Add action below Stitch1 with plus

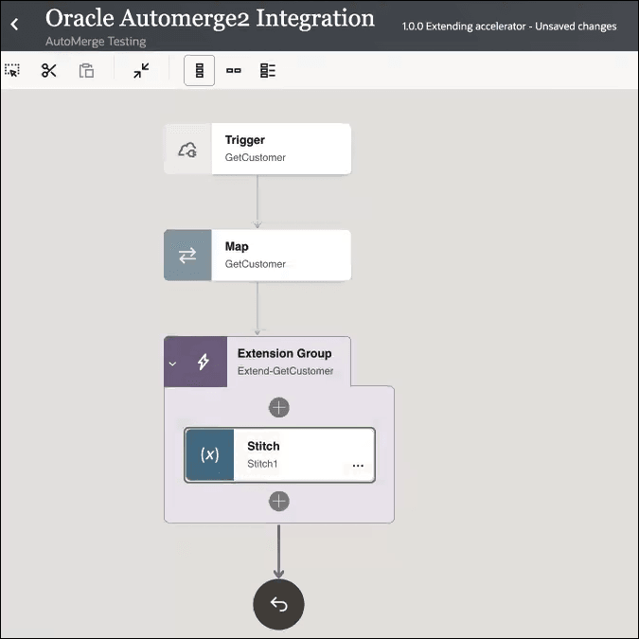click(x=279, y=501)
